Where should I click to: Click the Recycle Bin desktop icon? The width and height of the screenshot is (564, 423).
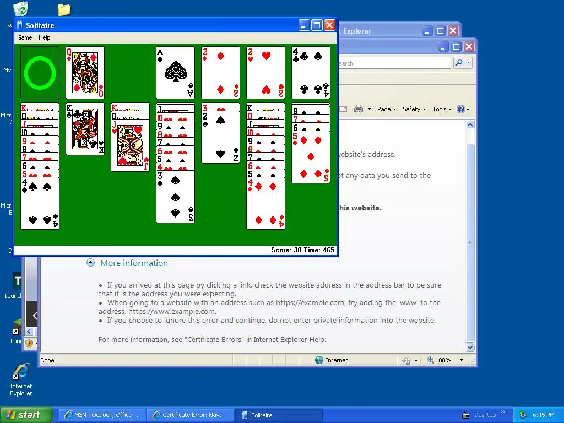[20, 9]
